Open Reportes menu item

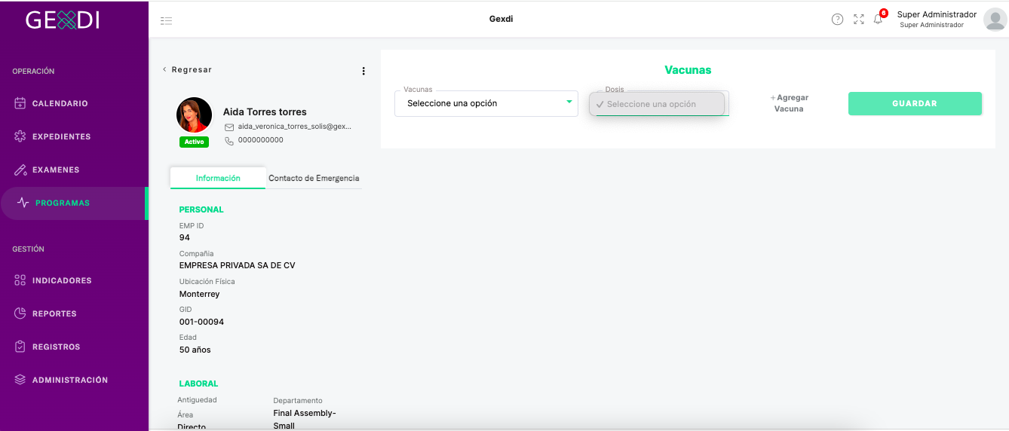pos(74,313)
